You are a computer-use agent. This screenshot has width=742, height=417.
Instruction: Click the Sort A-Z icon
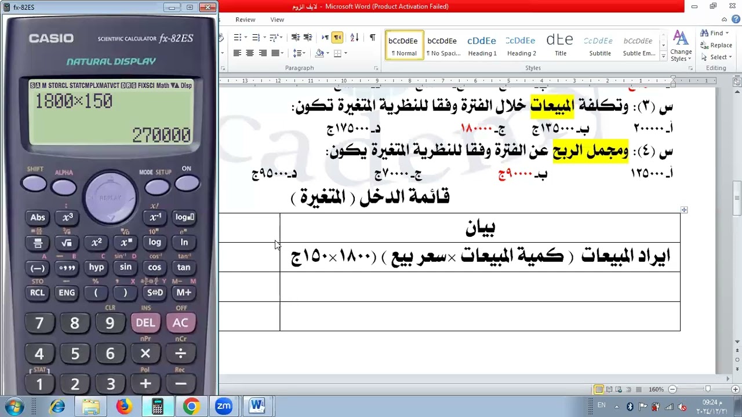[x=355, y=38]
